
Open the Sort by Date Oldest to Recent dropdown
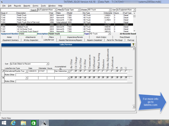(x=48, y=64)
